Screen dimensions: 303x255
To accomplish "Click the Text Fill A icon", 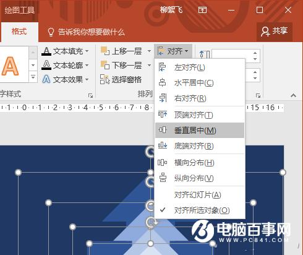I will pos(46,51).
